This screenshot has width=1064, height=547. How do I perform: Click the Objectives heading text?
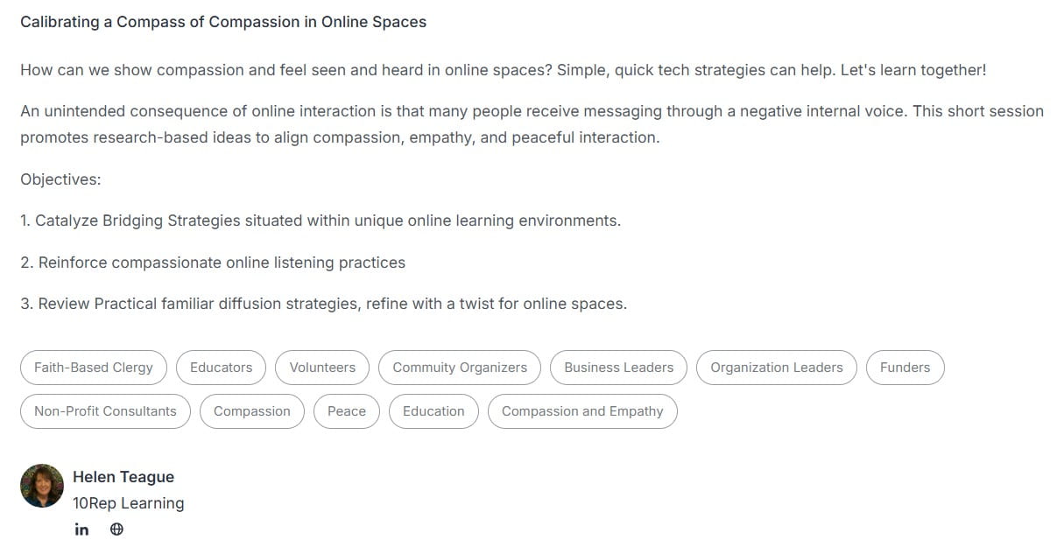(x=61, y=179)
